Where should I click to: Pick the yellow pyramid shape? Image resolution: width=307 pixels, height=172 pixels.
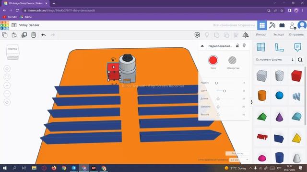[x=296, y=138]
